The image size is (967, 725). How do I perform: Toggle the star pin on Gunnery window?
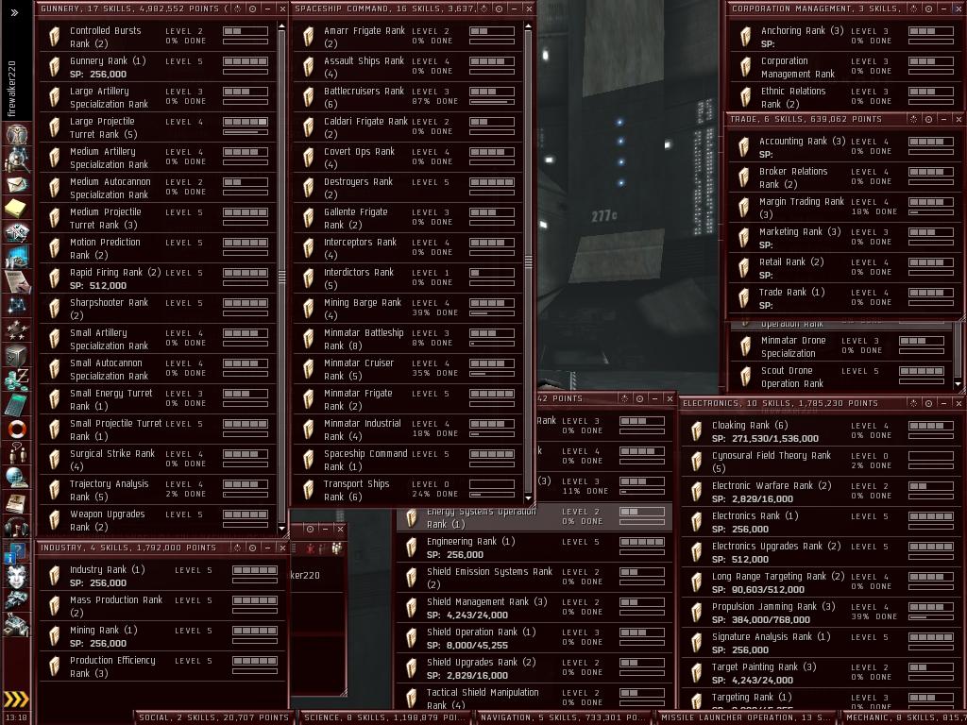238,8
